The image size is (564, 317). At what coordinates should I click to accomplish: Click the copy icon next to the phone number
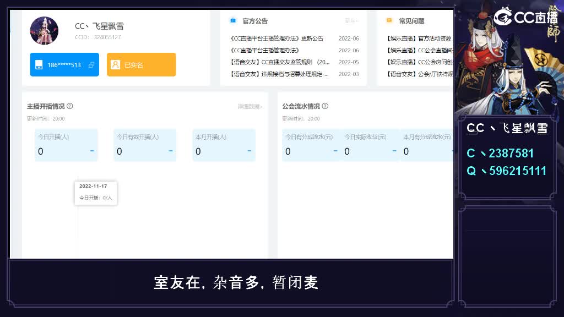[x=91, y=64]
